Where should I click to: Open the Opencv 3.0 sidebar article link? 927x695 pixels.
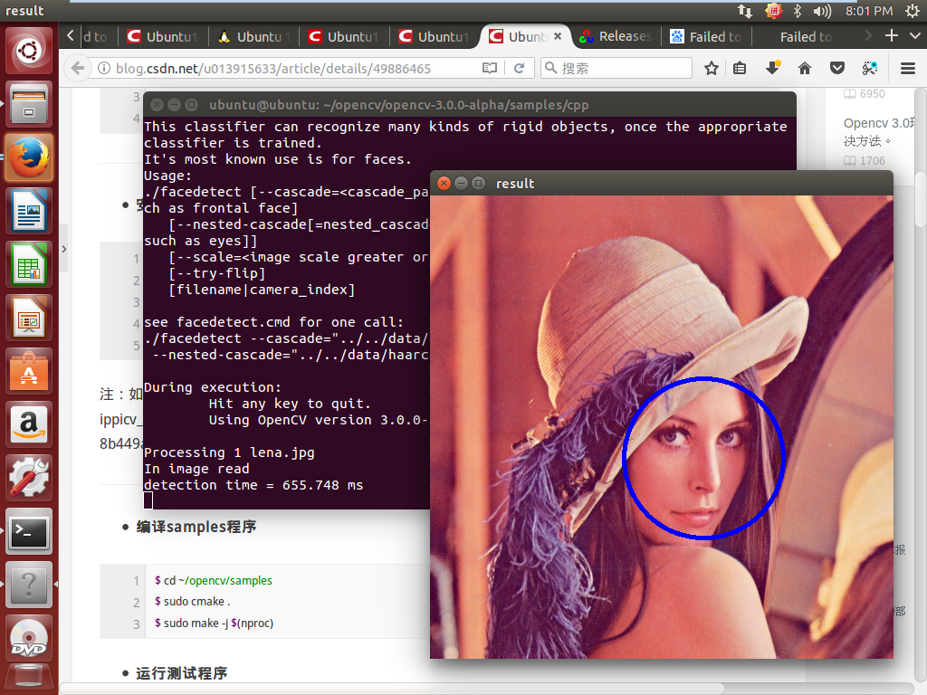click(879, 132)
